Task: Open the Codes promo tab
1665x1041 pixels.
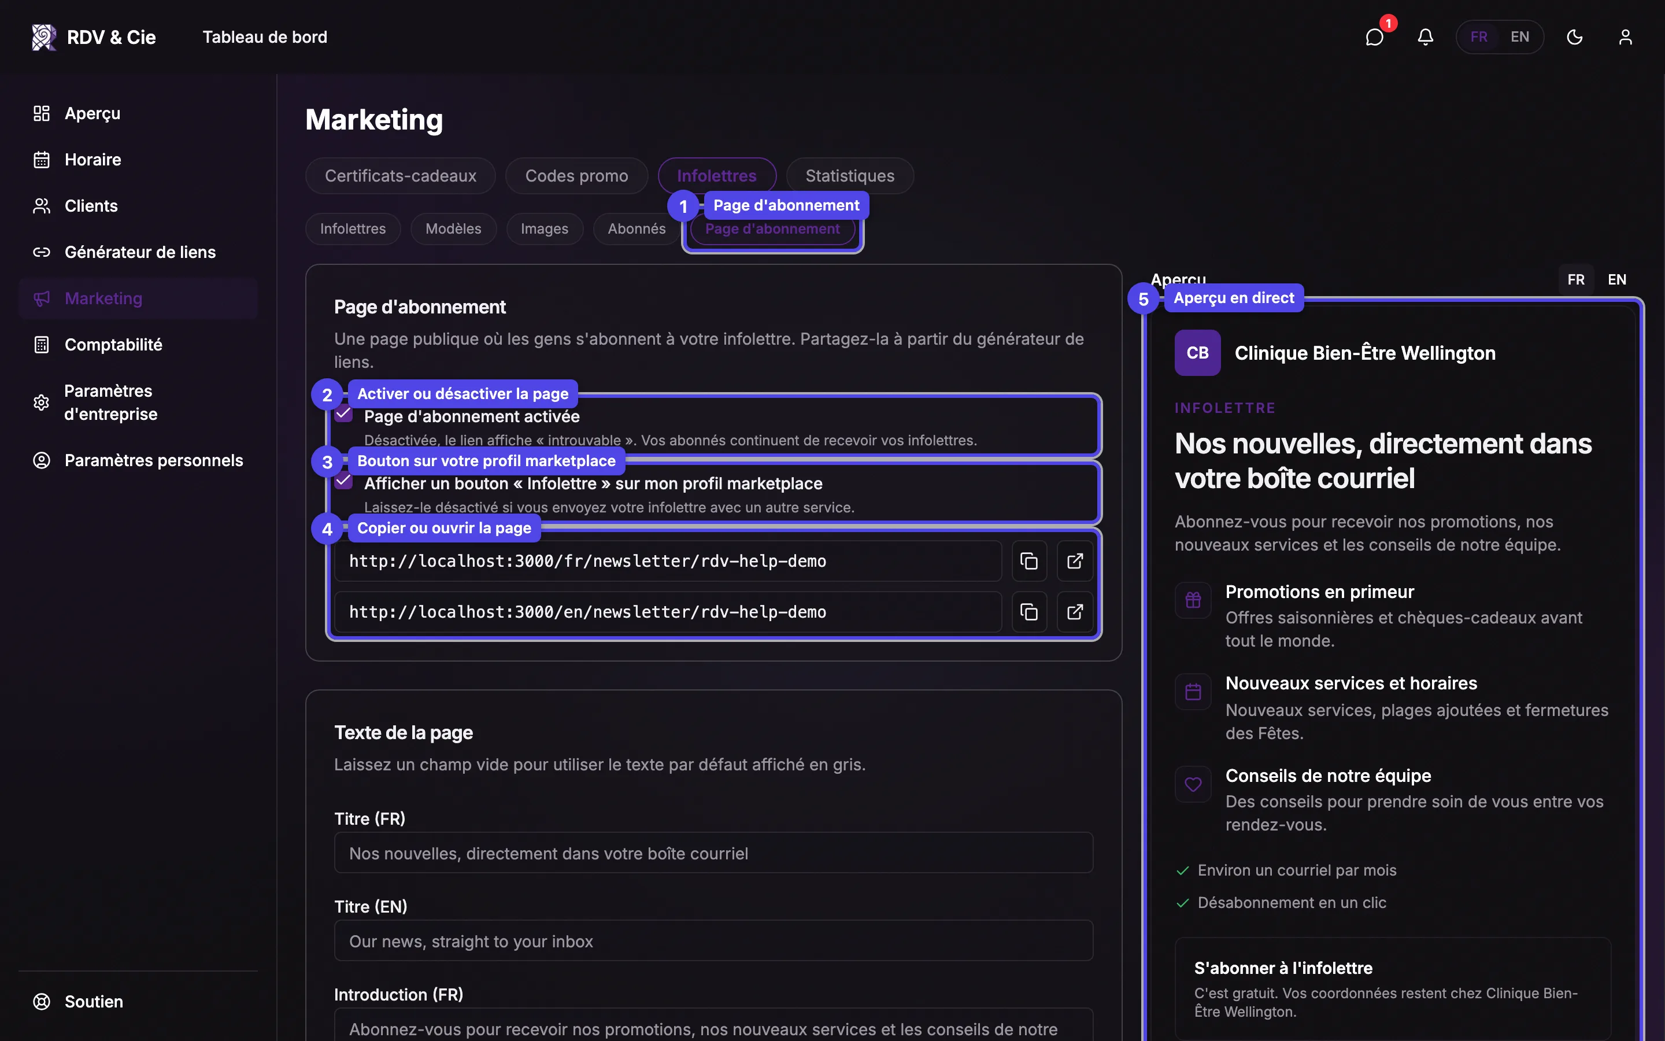Action: (x=576, y=176)
